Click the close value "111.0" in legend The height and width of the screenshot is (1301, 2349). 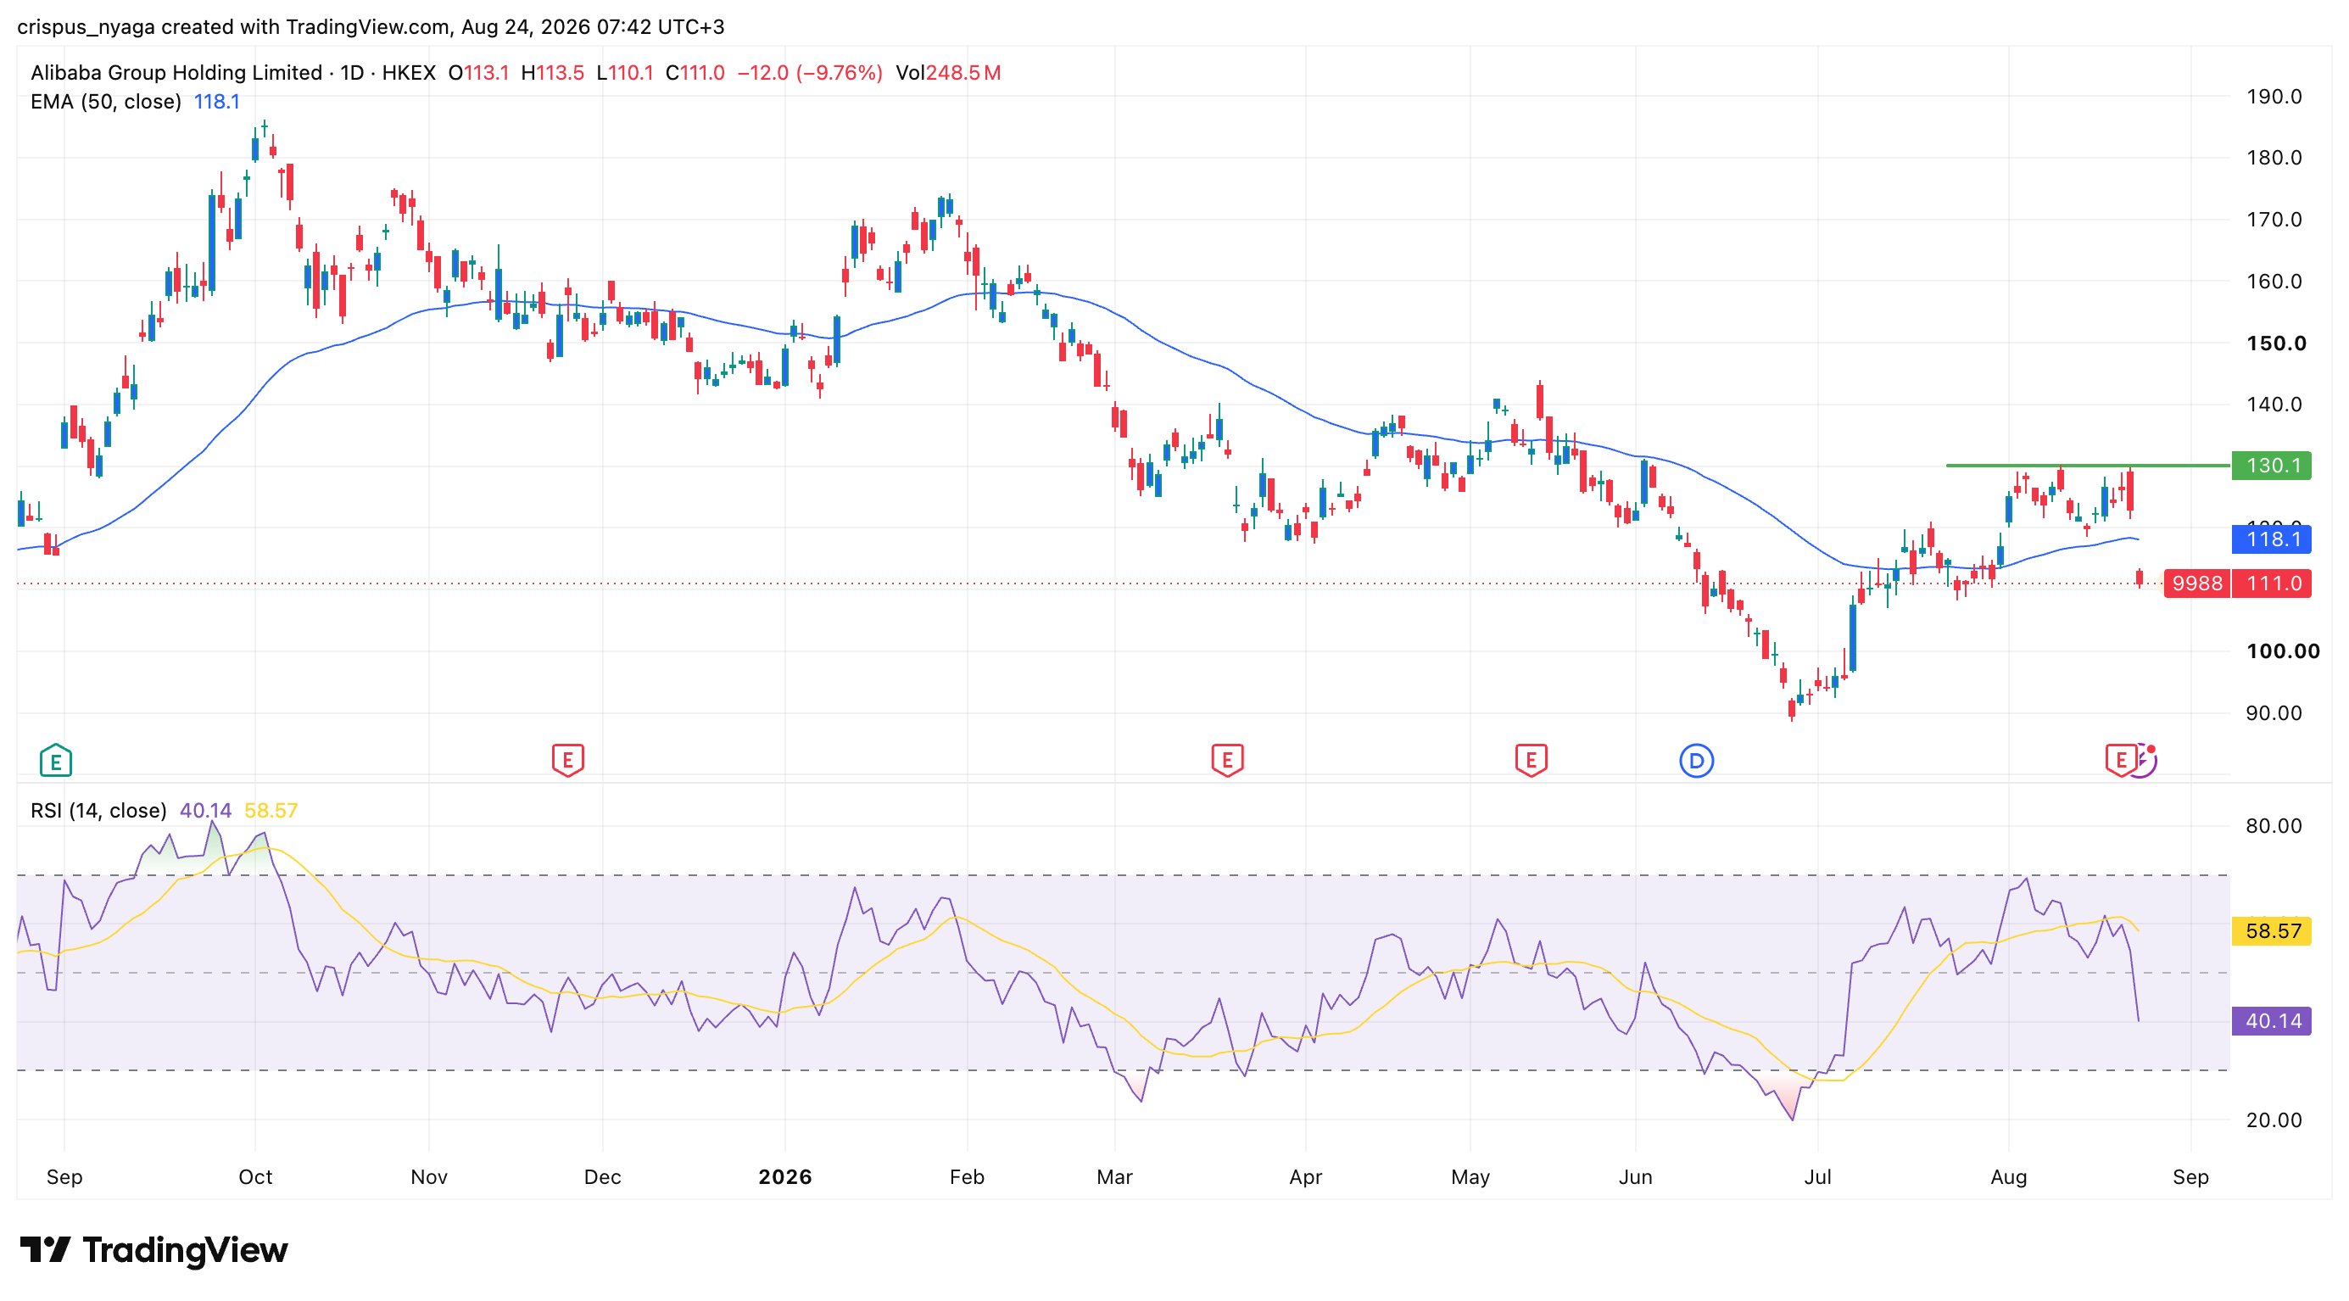[702, 73]
